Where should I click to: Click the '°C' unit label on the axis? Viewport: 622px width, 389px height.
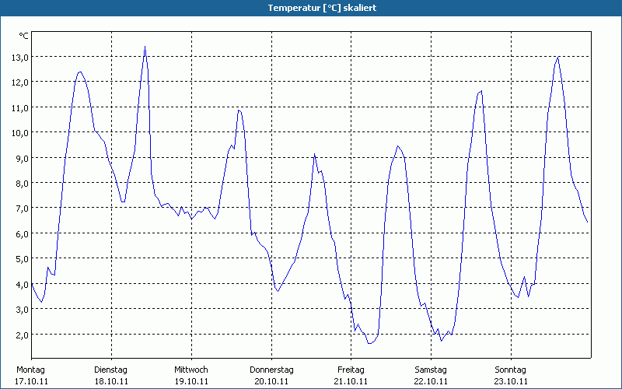pos(24,36)
